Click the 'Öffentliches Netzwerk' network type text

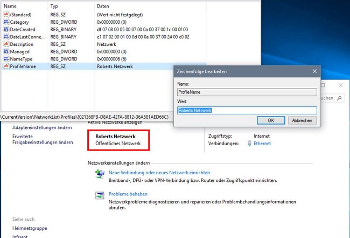[x=118, y=144]
